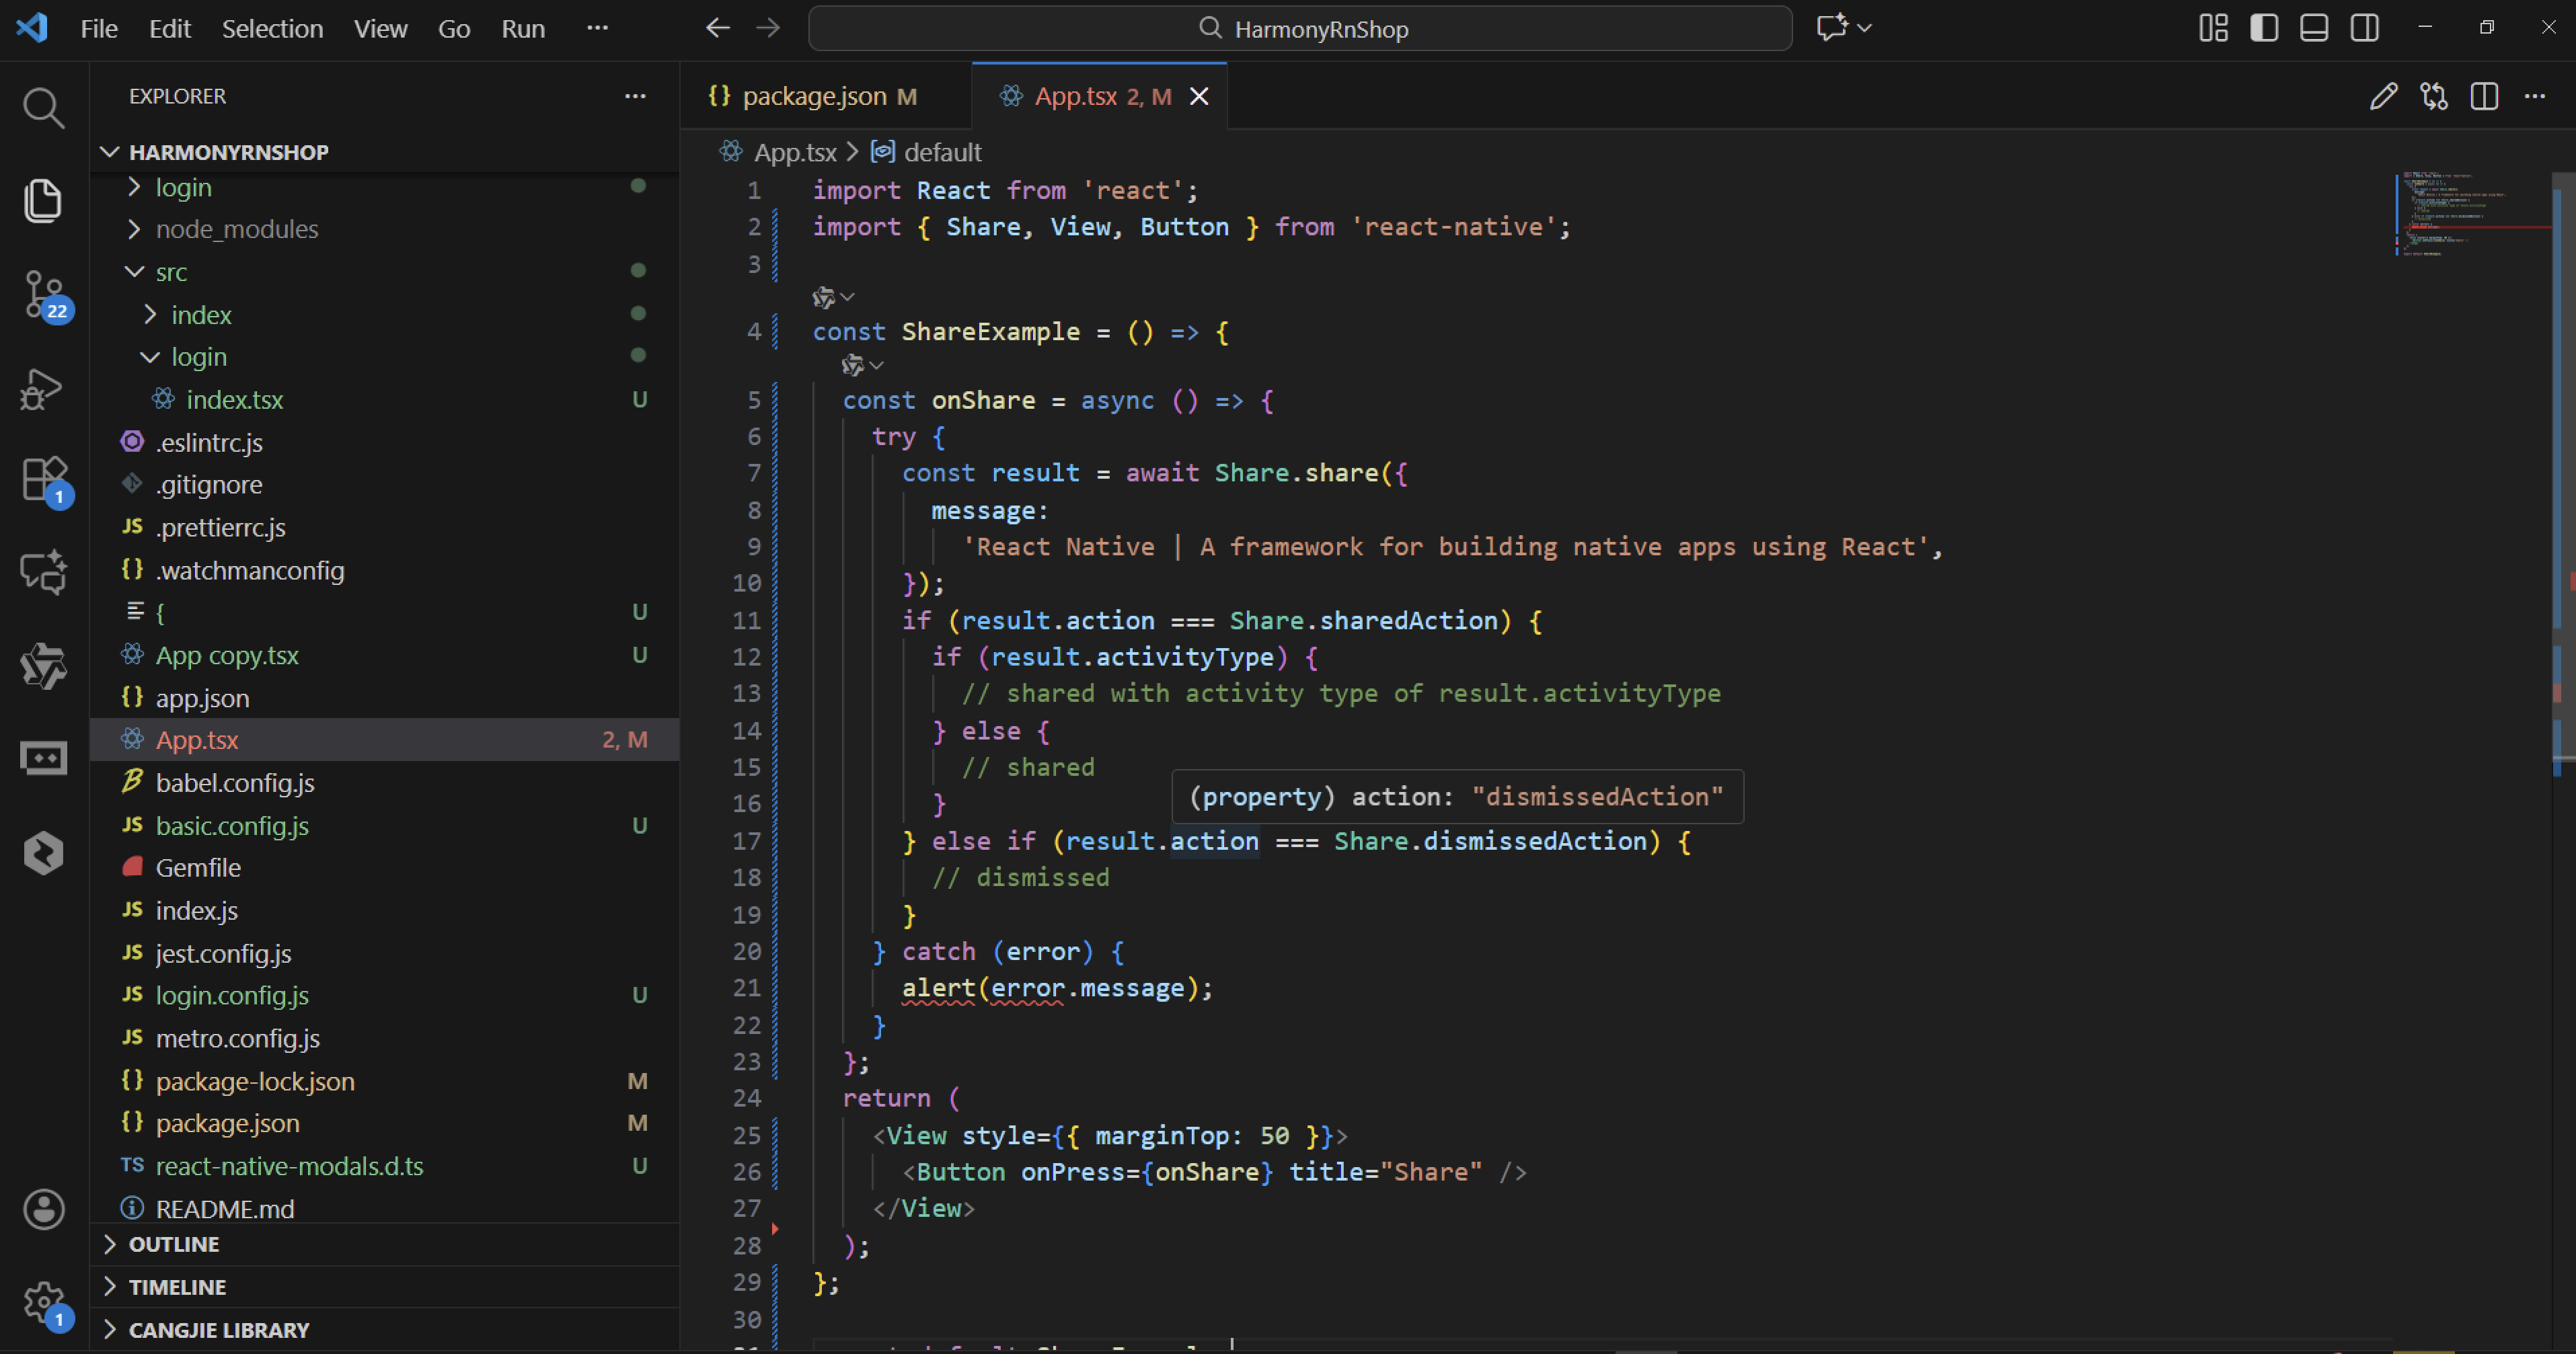Click the Manage gear icon

coord(43,1301)
